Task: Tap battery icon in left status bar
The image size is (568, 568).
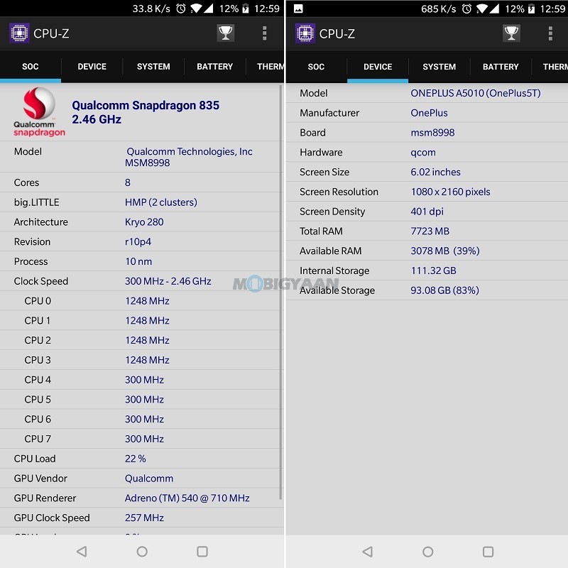Action: click(246, 9)
